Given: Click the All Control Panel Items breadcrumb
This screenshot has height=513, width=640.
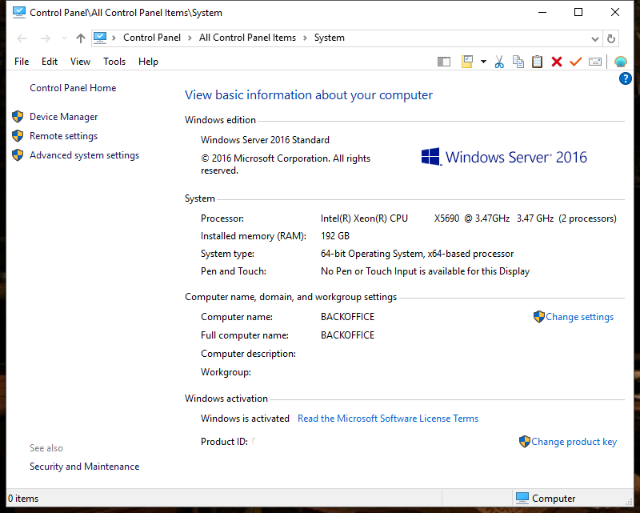Looking at the screenshot, I should click(247, 38).
